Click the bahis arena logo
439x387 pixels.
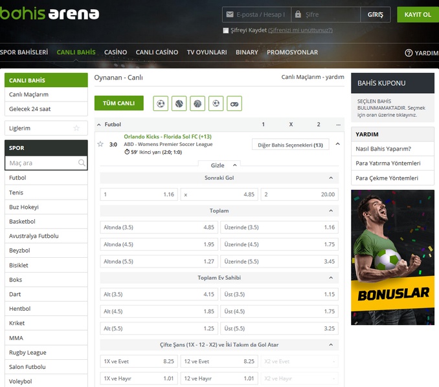[x=49, y=13]
